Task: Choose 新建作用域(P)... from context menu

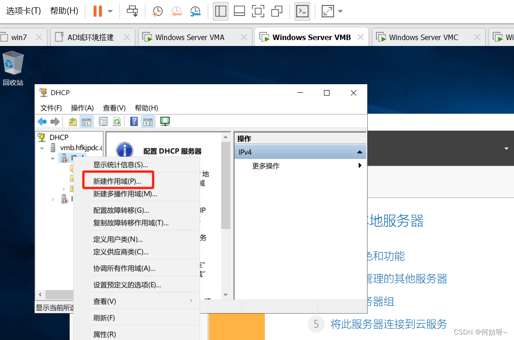Action: coord(118,181)
